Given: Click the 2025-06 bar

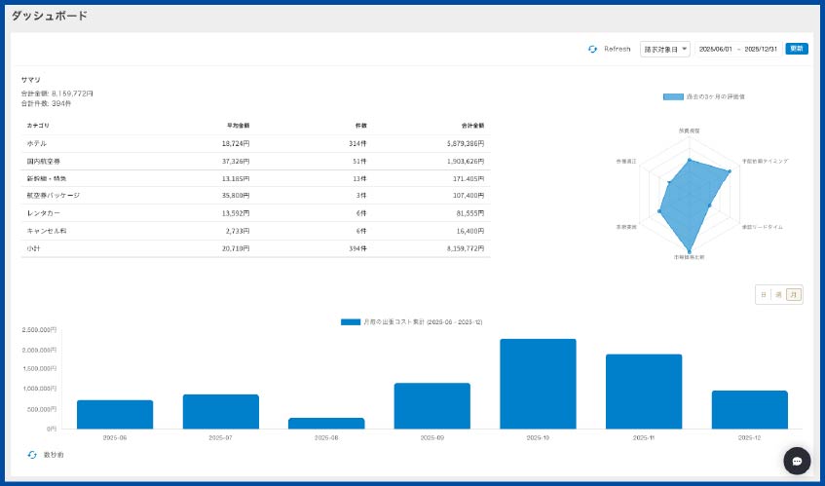Looking at the screenshot, I should 115,415.
